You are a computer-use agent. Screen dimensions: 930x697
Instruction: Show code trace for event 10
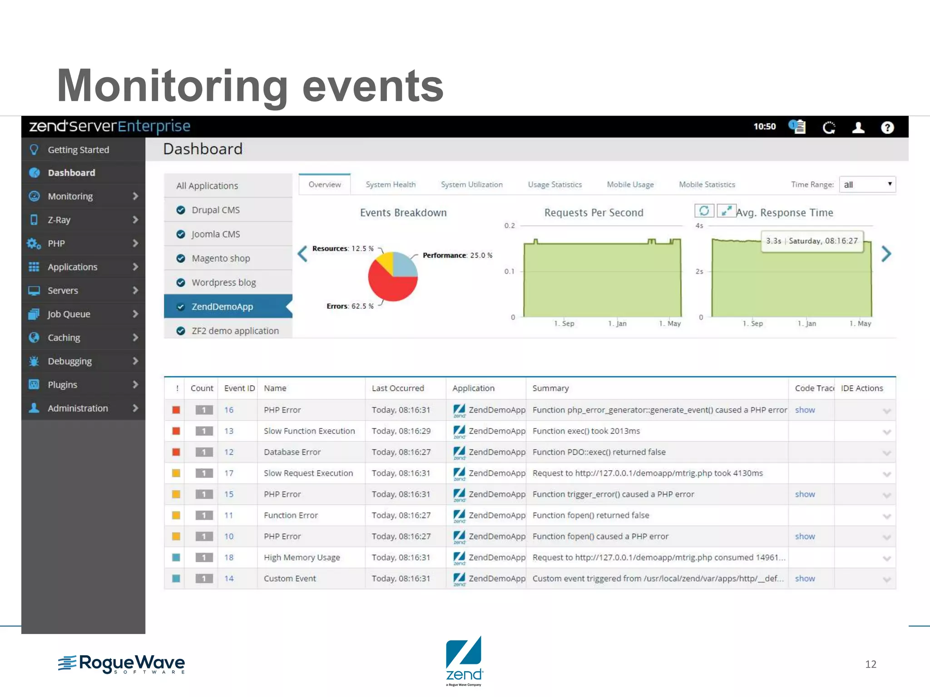[x=805, y=536]
